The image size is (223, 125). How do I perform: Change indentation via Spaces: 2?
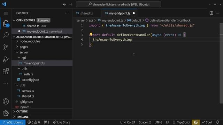[x=145, y=122]
